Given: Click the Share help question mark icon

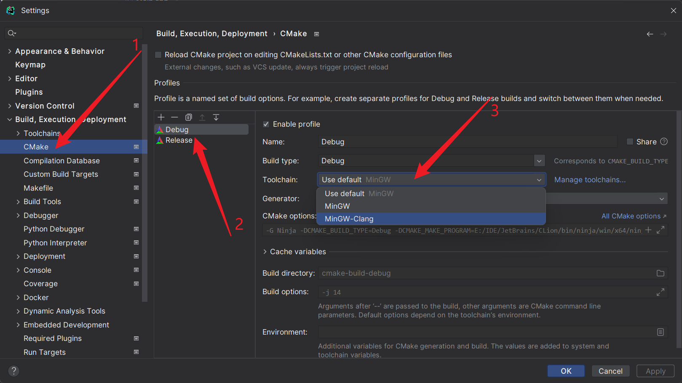Looking at the screenshot, I should coord(664,142).
